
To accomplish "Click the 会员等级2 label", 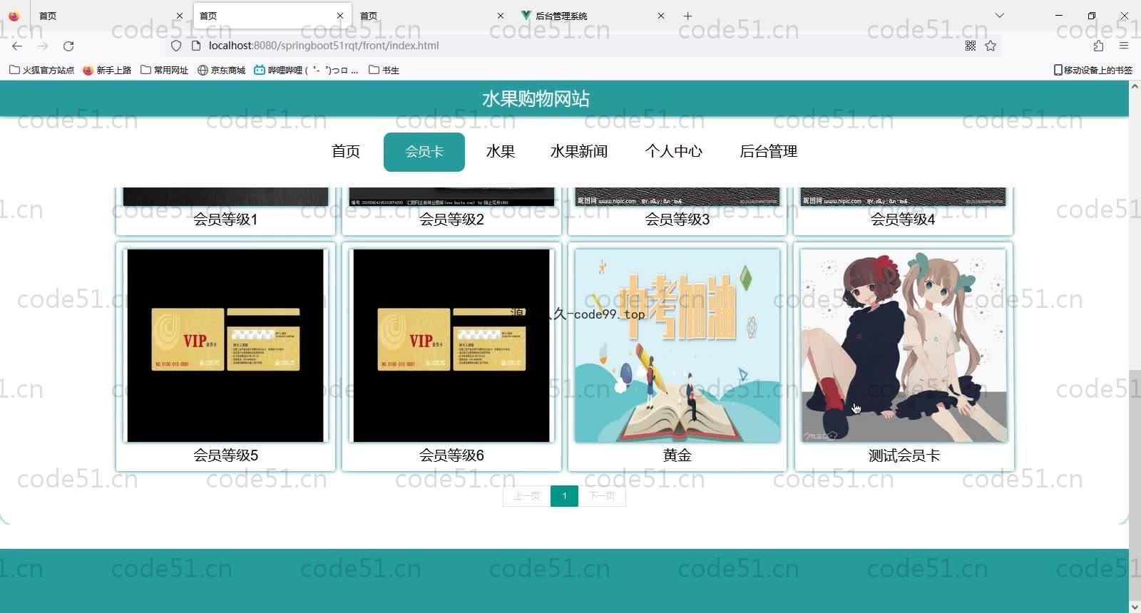I will 451,220.
